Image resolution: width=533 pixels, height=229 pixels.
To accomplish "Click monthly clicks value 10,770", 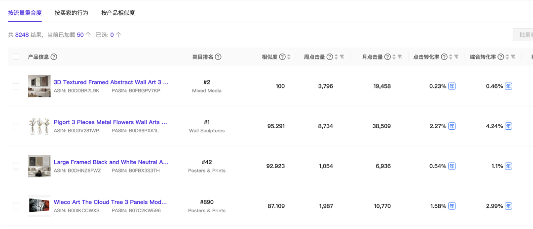I will [382, 206].
